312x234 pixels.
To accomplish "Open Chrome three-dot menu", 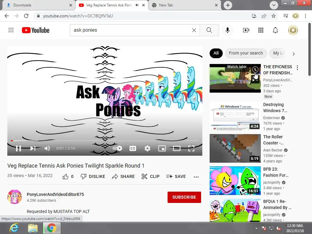I will (305, 16).
